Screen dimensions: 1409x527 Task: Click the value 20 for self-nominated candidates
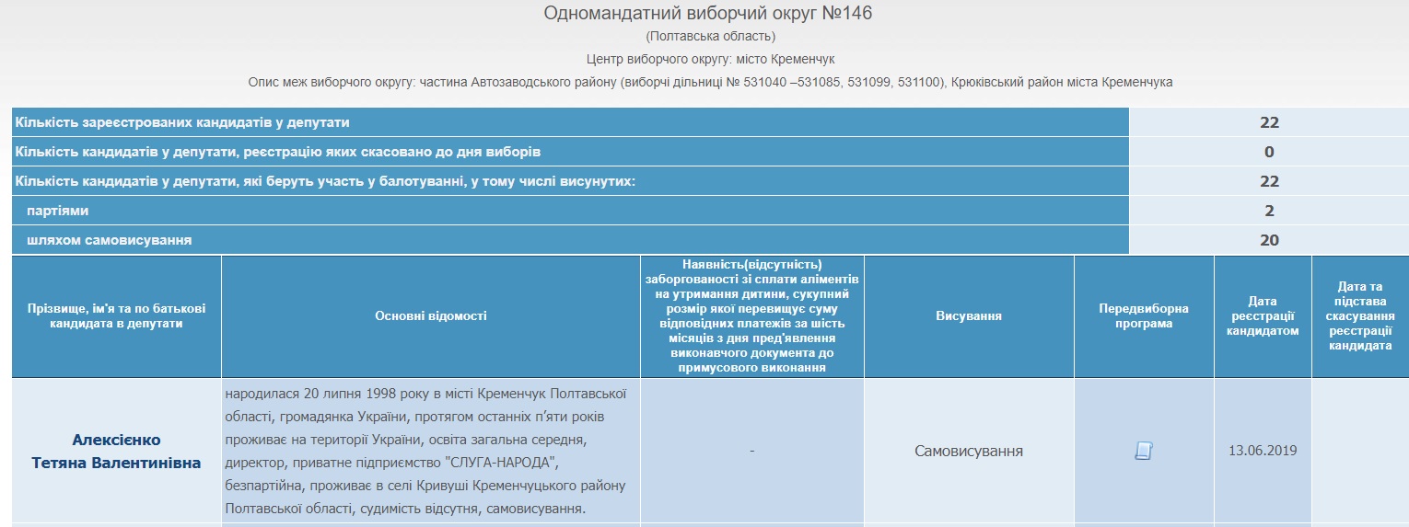pyautogui.click(x=1269, y=240)
